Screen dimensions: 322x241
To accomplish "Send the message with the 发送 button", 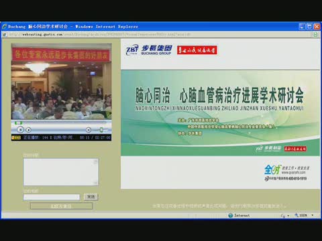I will (91, 197).
